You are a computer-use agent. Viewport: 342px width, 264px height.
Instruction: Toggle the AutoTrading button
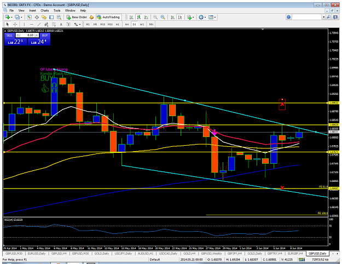tap(109, 17)
